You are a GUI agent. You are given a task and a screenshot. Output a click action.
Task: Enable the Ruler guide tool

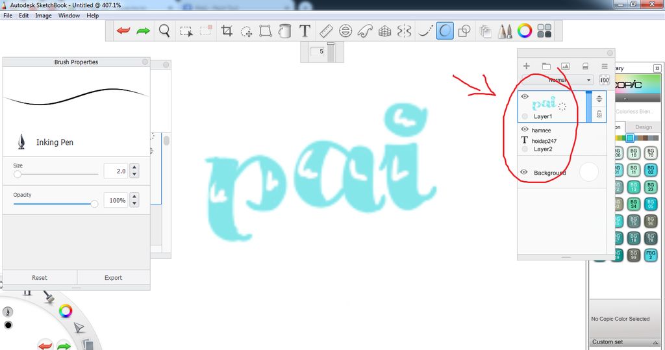tap(326, 31)
